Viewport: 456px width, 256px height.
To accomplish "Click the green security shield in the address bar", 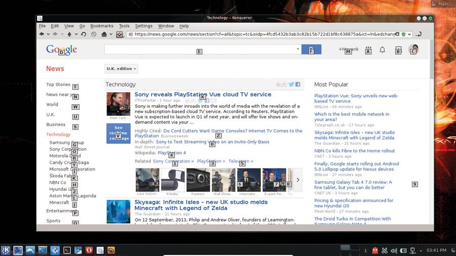I will point(403,34).
